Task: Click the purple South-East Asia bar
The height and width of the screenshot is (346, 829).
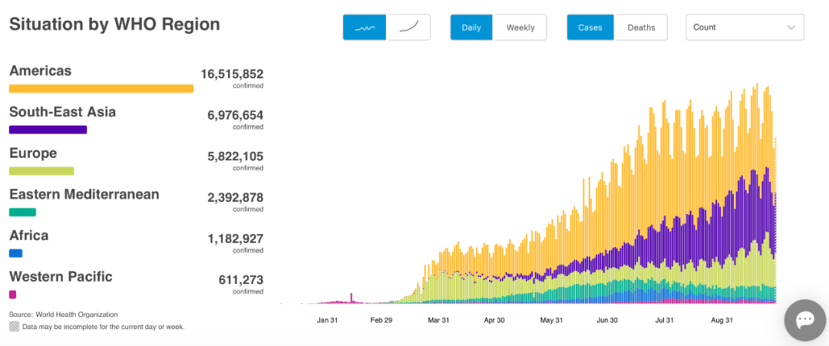Action: coord(48,130)
